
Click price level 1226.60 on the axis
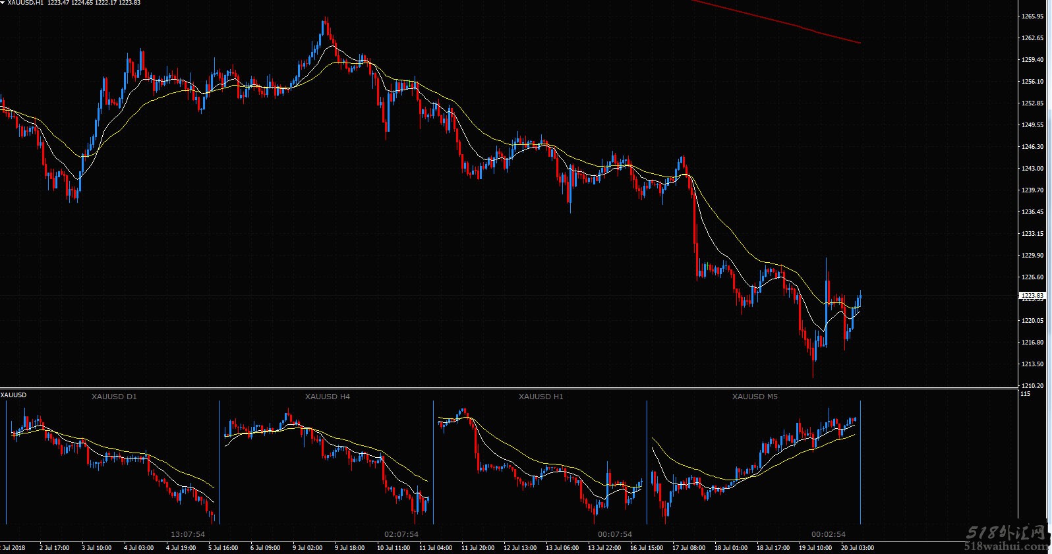click(x=1032, y=277)
